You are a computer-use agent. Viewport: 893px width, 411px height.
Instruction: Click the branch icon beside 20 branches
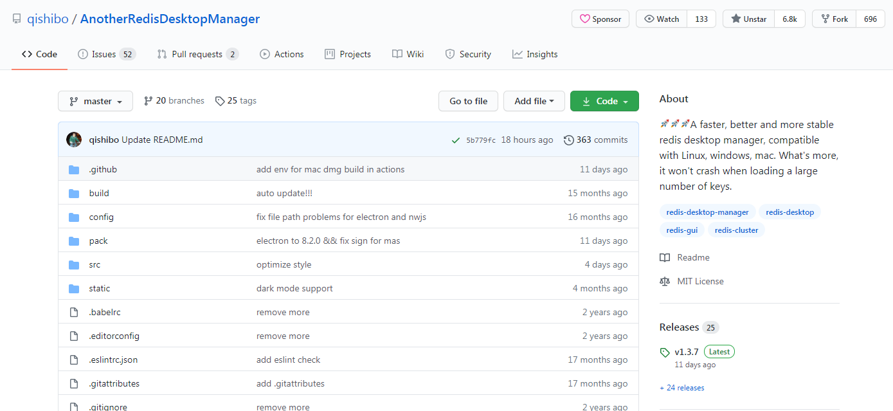pyautogui.click(x=149, y=101)
